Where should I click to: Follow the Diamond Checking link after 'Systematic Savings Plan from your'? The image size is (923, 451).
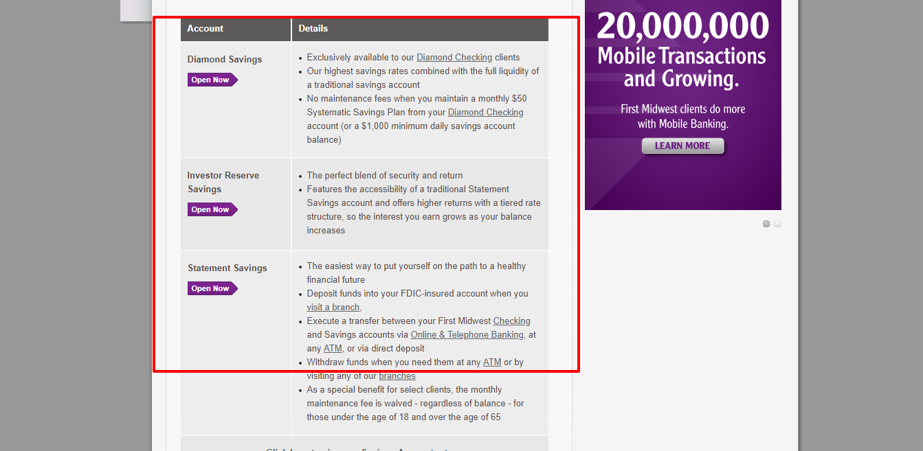coord(486,113)
